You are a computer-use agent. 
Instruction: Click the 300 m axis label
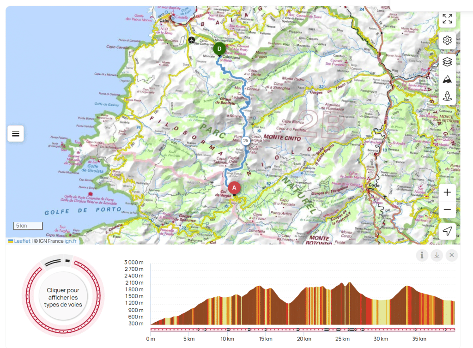click(136, 324)
